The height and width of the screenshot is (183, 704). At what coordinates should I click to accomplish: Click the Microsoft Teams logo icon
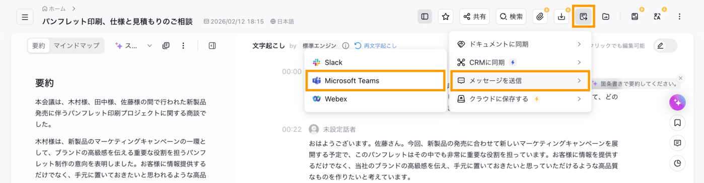tap(317, 81)
